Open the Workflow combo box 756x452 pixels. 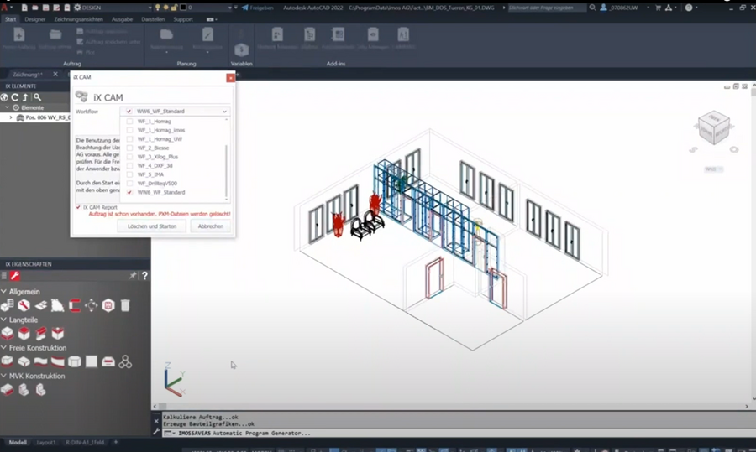[175, 112]
